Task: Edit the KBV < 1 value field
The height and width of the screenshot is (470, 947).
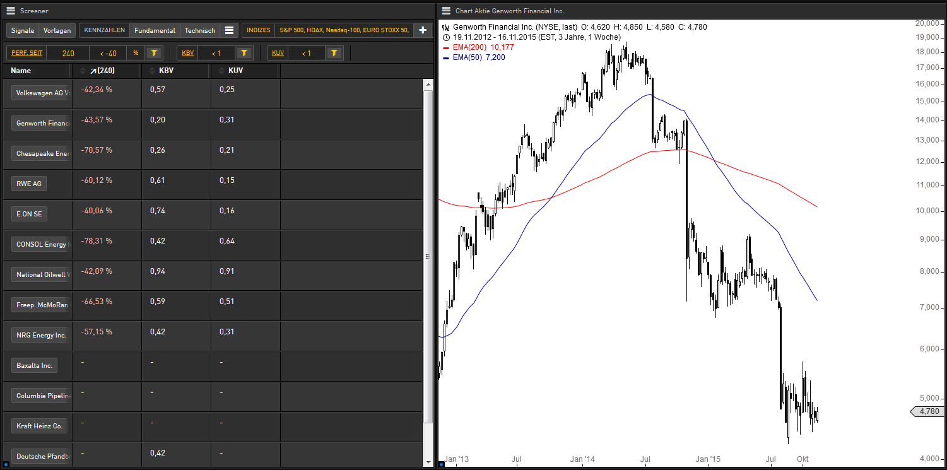Action: tap(217, 53)
